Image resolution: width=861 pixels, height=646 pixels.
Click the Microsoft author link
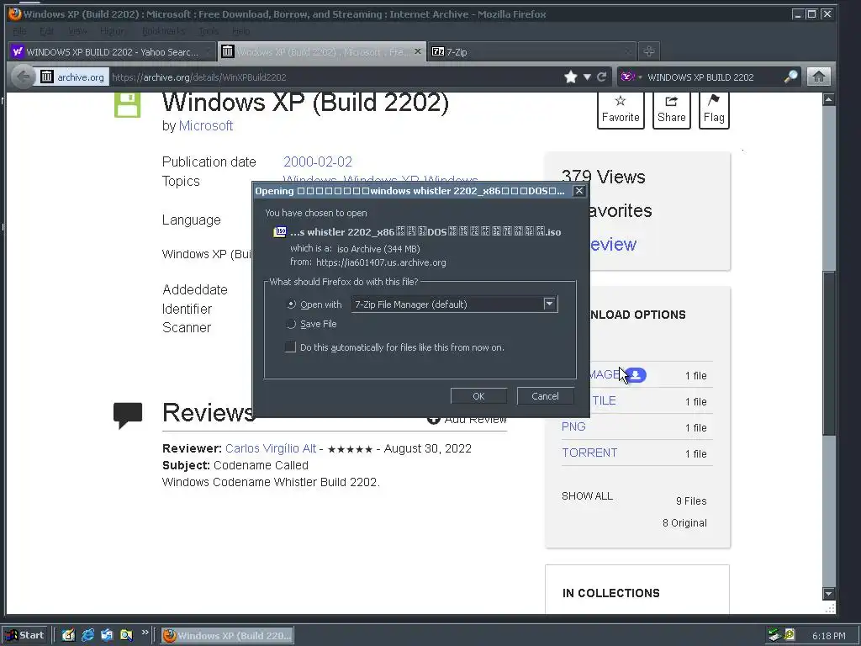[x=206, y=126]
